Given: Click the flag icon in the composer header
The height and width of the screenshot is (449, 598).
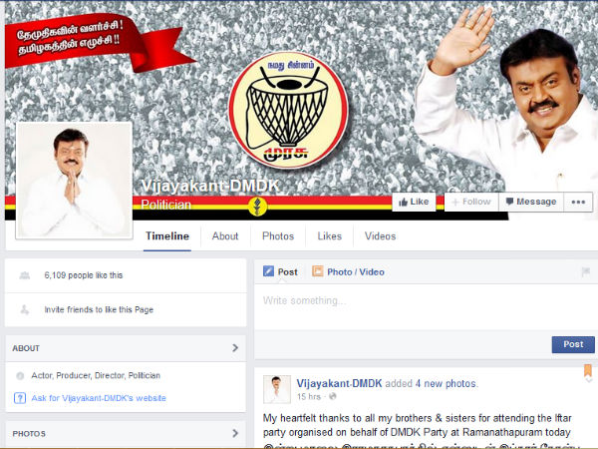Looking at the screenshot, I should (x=585, y=271).
